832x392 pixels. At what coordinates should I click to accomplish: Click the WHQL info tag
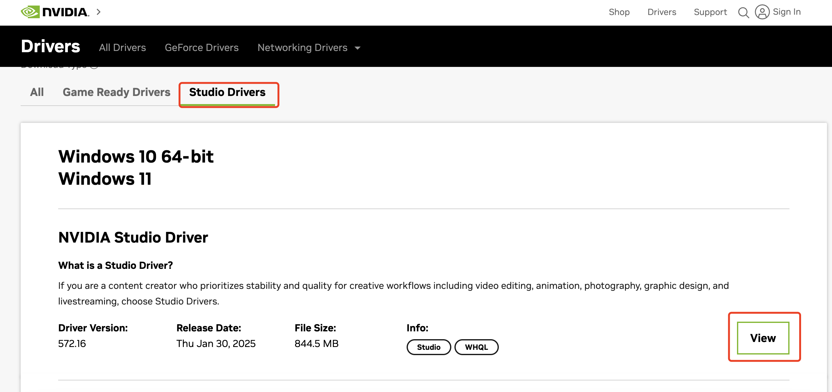pos(476,347)
